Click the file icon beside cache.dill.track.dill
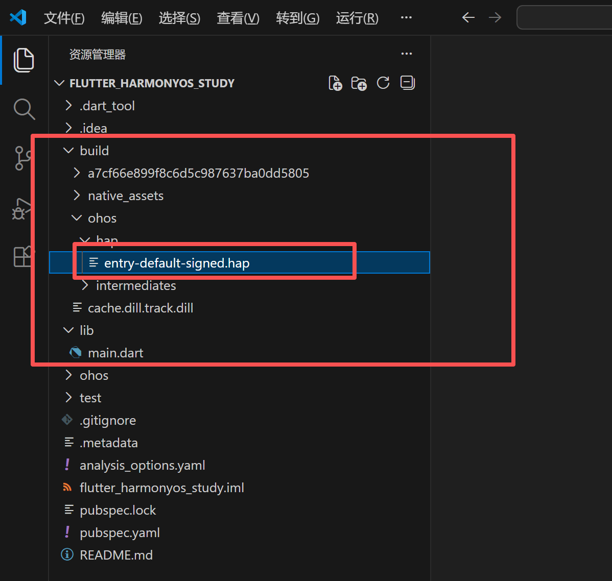Viewport: 612px width, 581px height. point(77,307)
